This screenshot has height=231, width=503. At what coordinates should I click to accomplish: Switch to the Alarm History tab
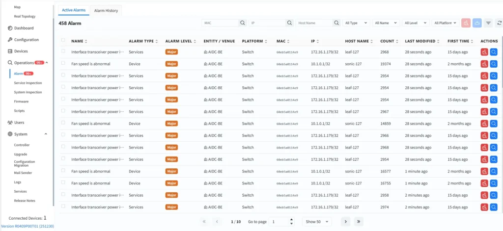tap(106, 10)
